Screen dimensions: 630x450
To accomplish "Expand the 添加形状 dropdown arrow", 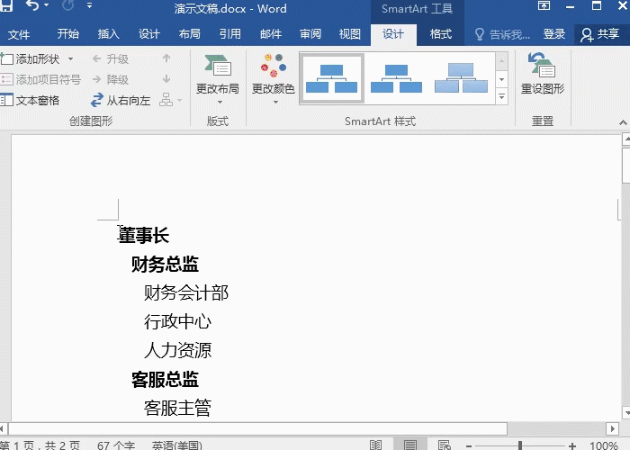I will click(71, 59).
